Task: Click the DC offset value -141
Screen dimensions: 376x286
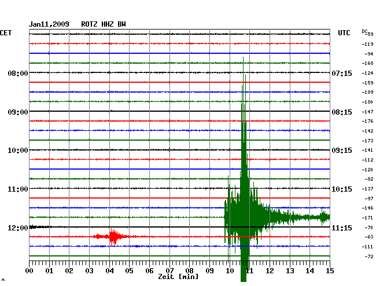Action: tap(367, 150)
